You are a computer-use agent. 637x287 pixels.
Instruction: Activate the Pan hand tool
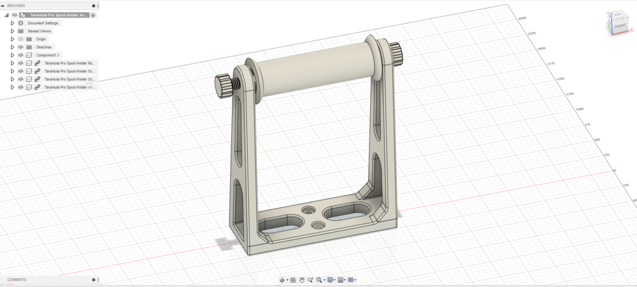point(302,280)
